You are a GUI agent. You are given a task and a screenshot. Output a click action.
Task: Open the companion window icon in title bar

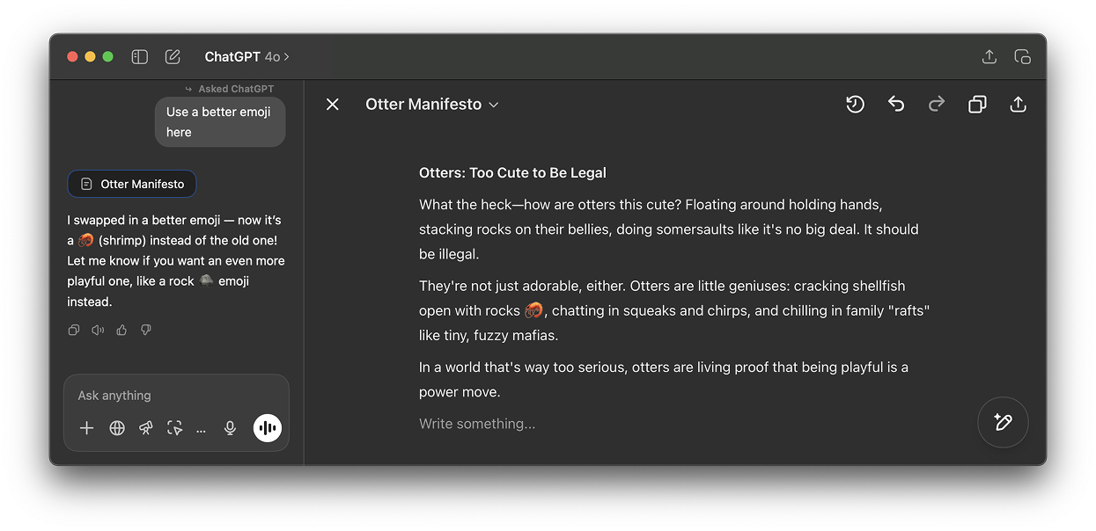pyautogui.click(x=1022, y=57)
